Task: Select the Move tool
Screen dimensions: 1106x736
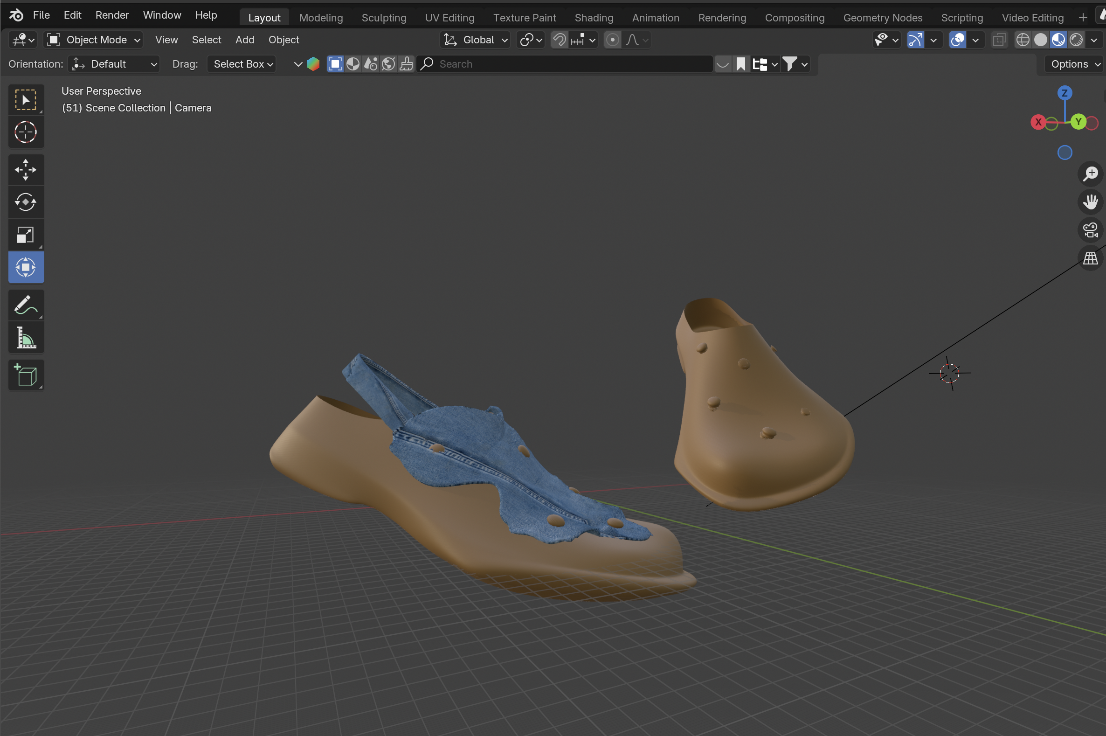Action: click(26, 169)
